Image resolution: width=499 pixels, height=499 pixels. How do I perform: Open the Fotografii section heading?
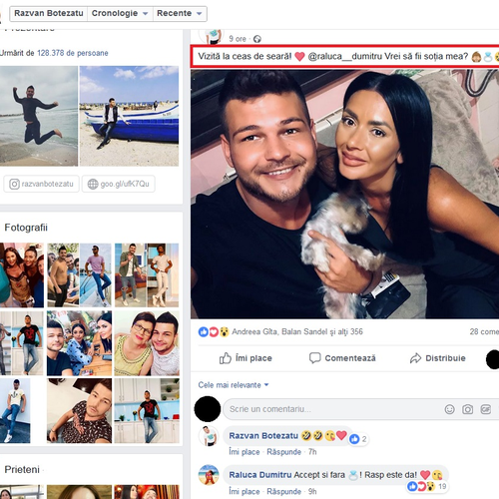pos(26,228)
